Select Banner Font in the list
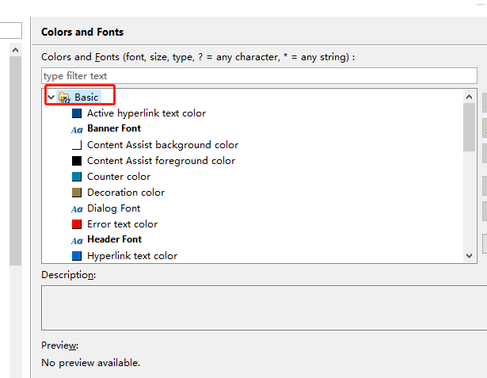487x378 pixels. point(114,128)
